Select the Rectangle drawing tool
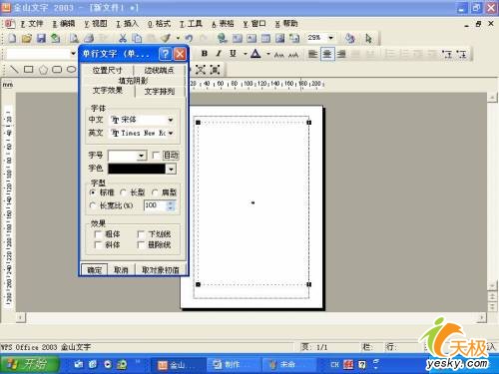 (29, 70)
